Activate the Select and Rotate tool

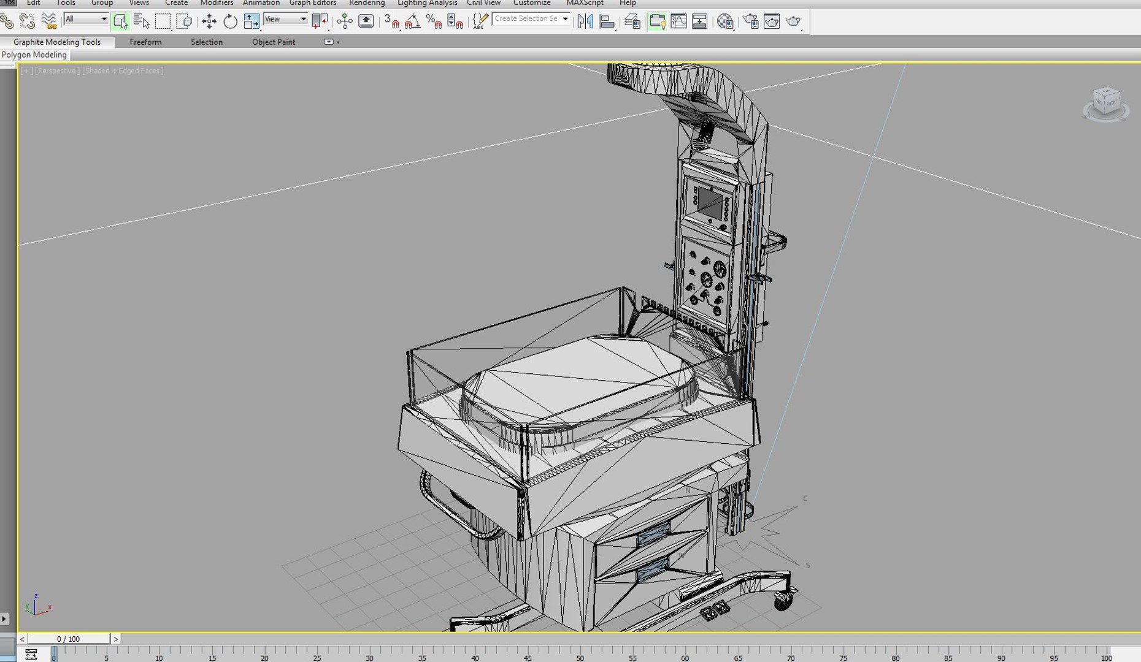click(230, 21)
